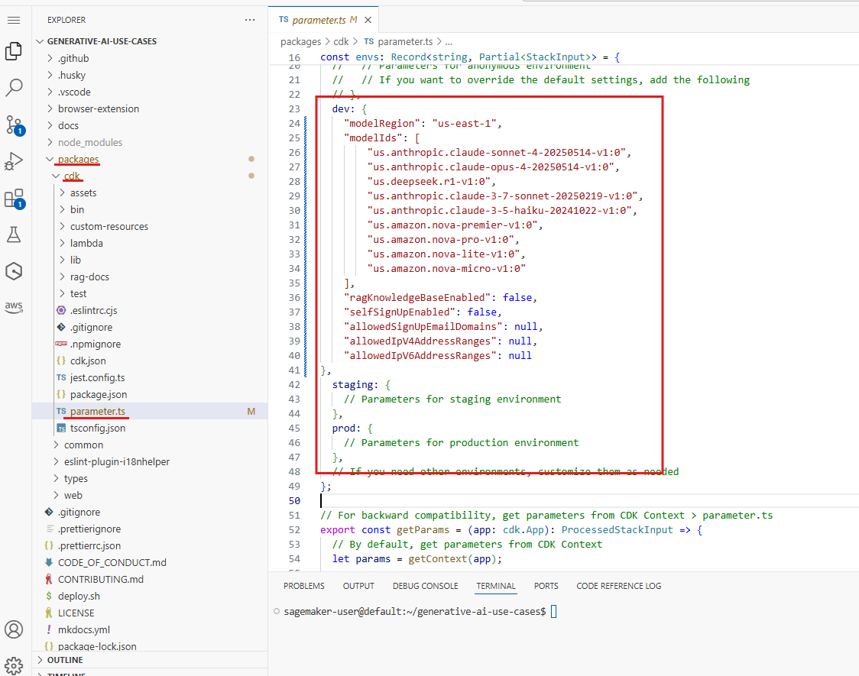Click cdk in the breadcrumb path
The width and height of the screenshot is (859, 676).
click(x=341, y=41)
